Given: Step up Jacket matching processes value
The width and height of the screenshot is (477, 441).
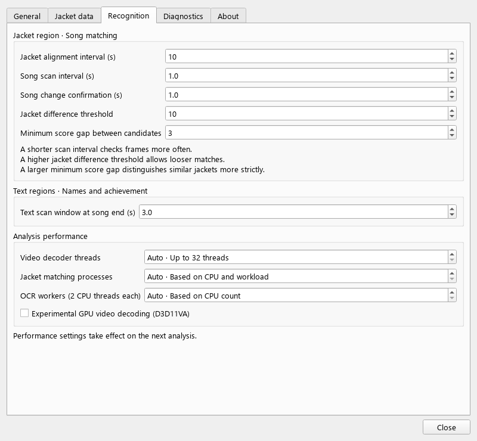Looking at the screenshot, I should tap(452, 274).
